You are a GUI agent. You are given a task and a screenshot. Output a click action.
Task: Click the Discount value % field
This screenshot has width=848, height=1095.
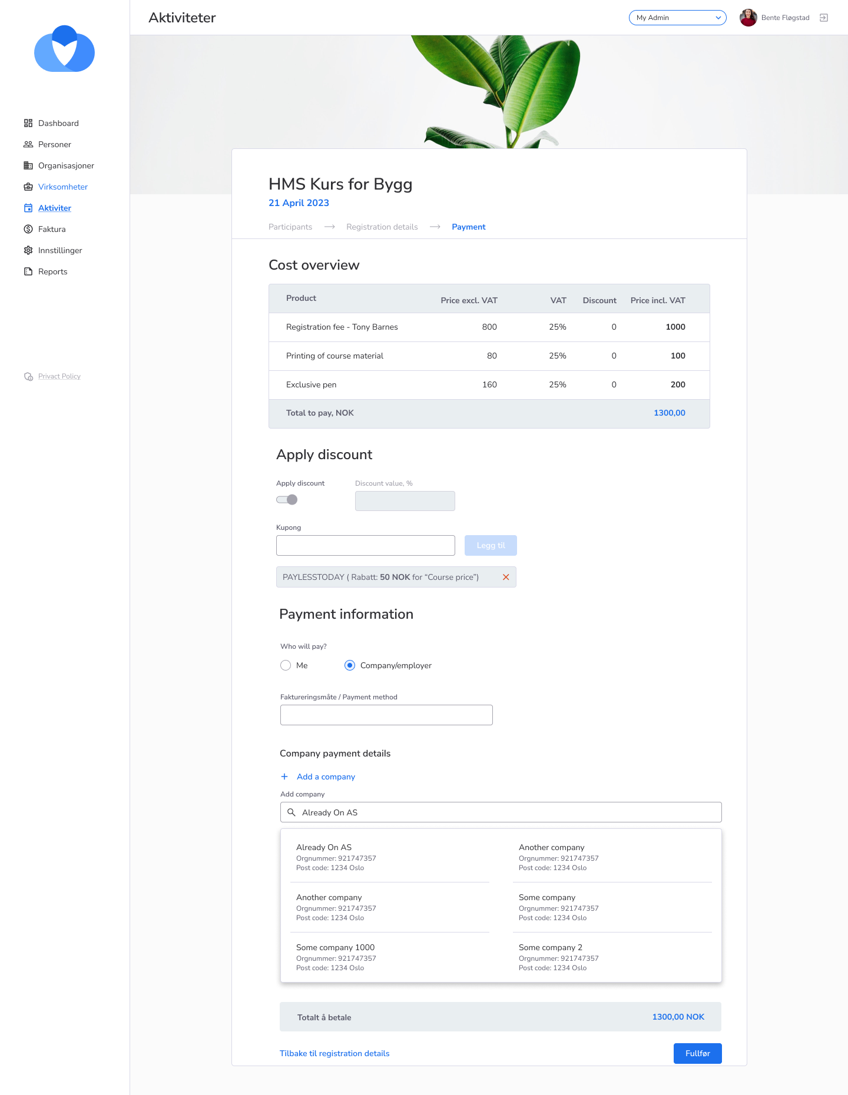[405, 501]
